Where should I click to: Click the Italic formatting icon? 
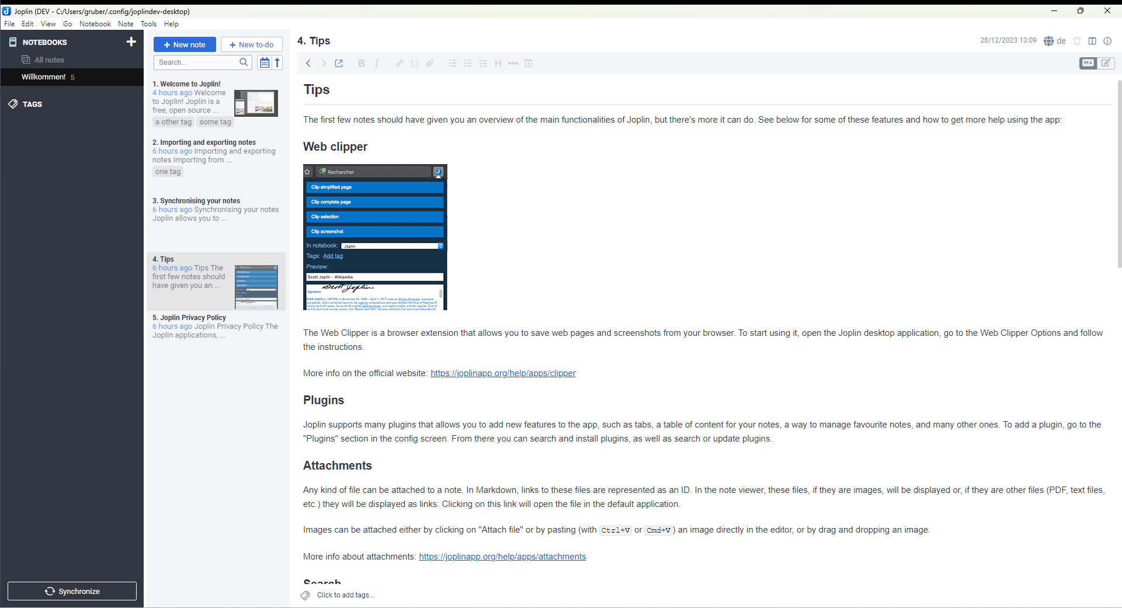coord(377,63)
